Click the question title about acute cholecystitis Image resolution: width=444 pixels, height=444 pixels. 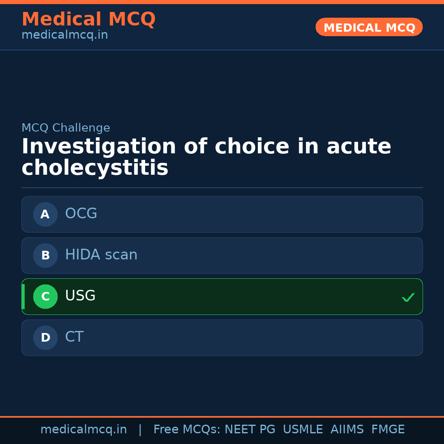pos(206,156)
